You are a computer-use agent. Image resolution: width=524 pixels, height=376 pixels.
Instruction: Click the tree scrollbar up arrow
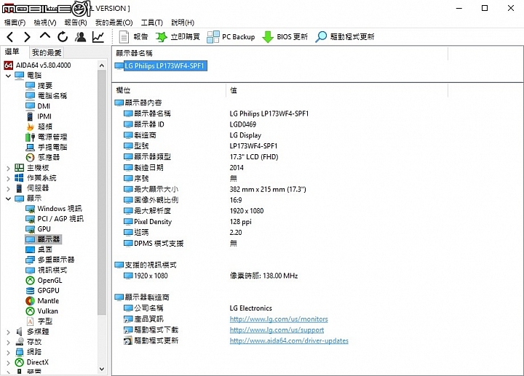(102, 65)
